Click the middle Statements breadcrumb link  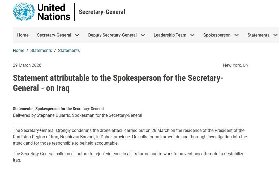(41, 51)
